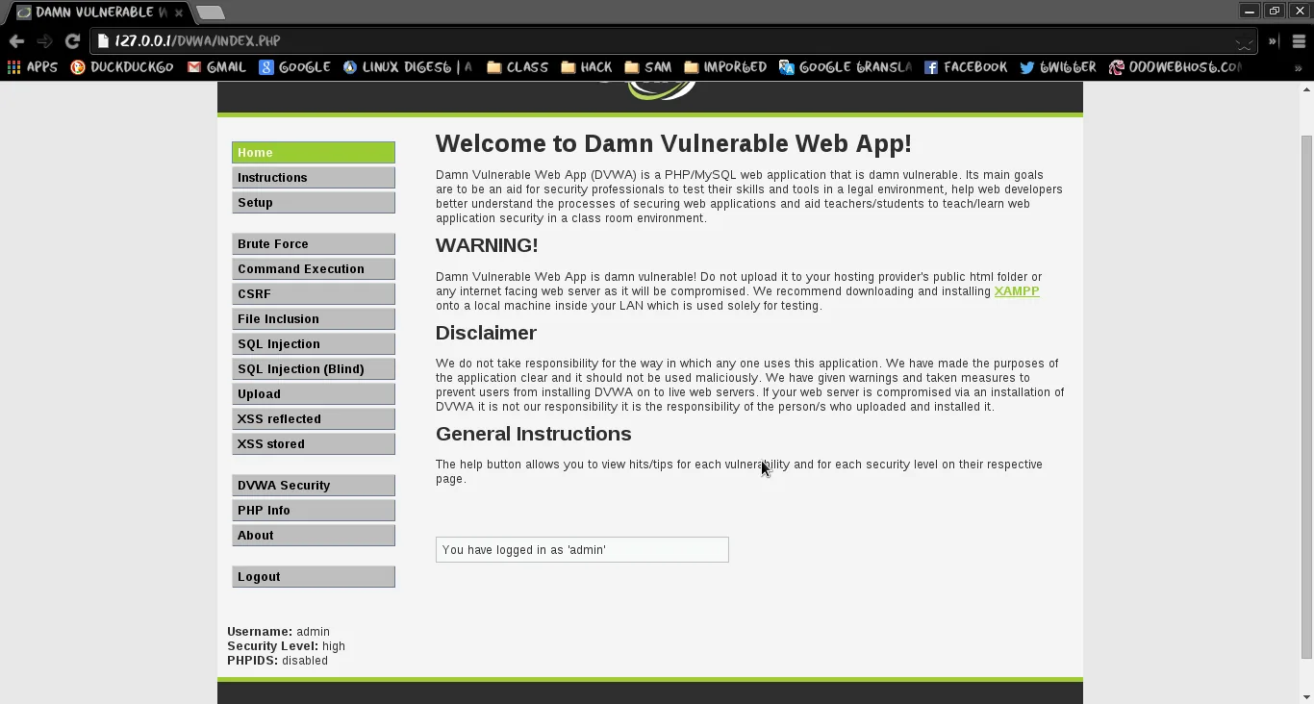Select Home in the sidebar menu
This screenshot has width=1314, height=704.
pyautogui.click(x=314, y=153)
